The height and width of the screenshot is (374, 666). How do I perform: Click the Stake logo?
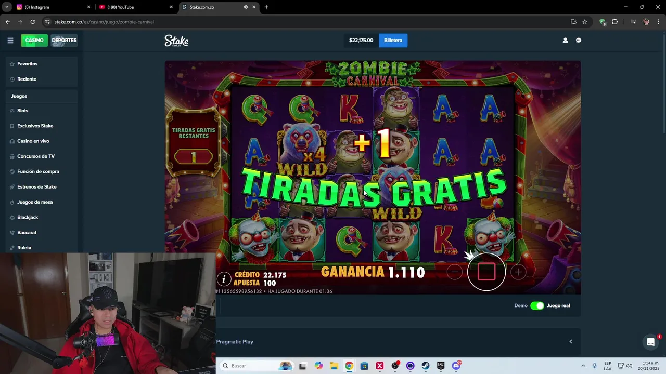point(176,41)
